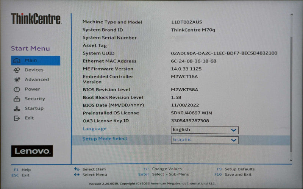
Task: Click the Main home icon
Action: click(x=17, y=61)
